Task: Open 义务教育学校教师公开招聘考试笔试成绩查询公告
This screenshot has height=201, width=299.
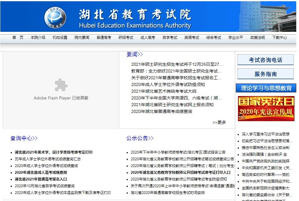Action: (x=182, y=159)
